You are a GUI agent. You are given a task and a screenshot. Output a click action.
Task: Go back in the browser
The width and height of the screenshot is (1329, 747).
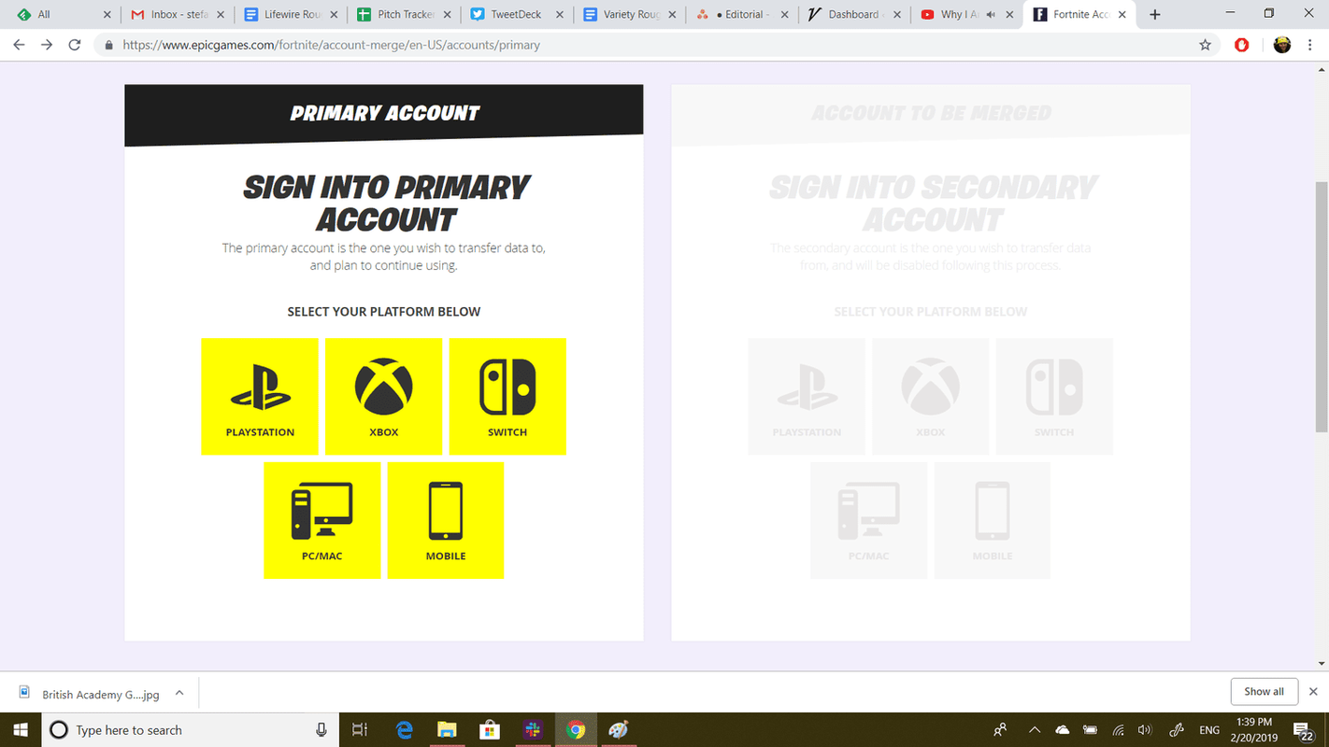tap(19, 45)
